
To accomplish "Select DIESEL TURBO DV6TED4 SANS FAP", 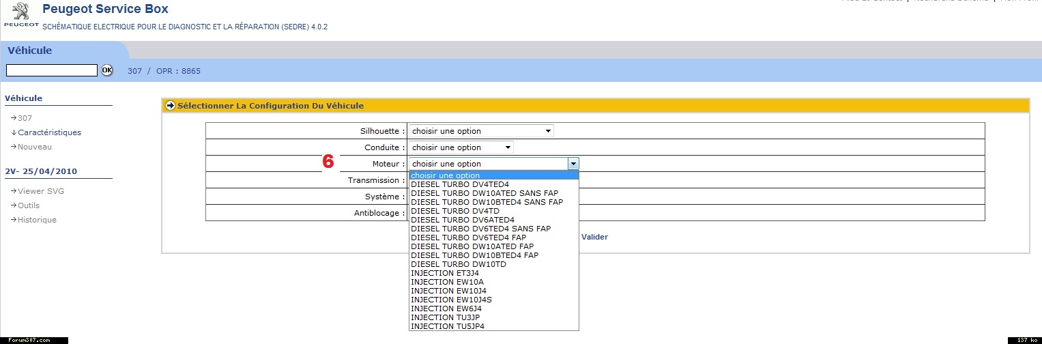I will pos(493,229).
